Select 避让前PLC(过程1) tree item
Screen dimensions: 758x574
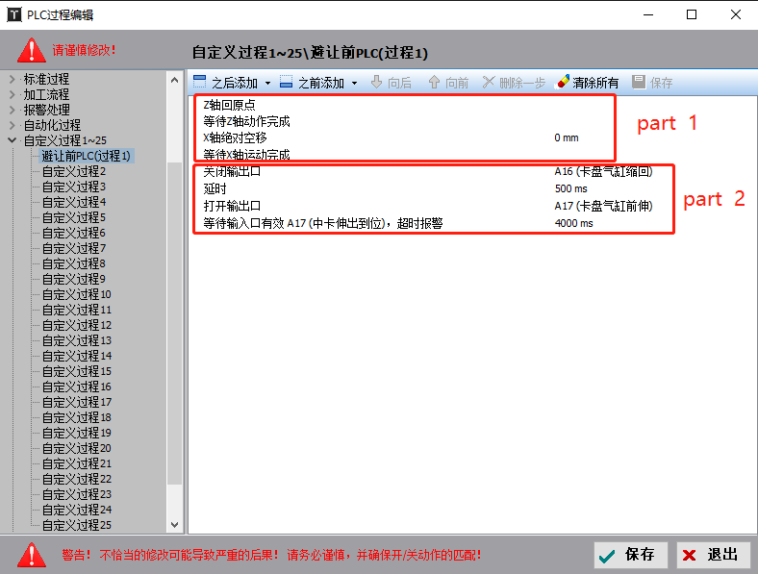86,156
